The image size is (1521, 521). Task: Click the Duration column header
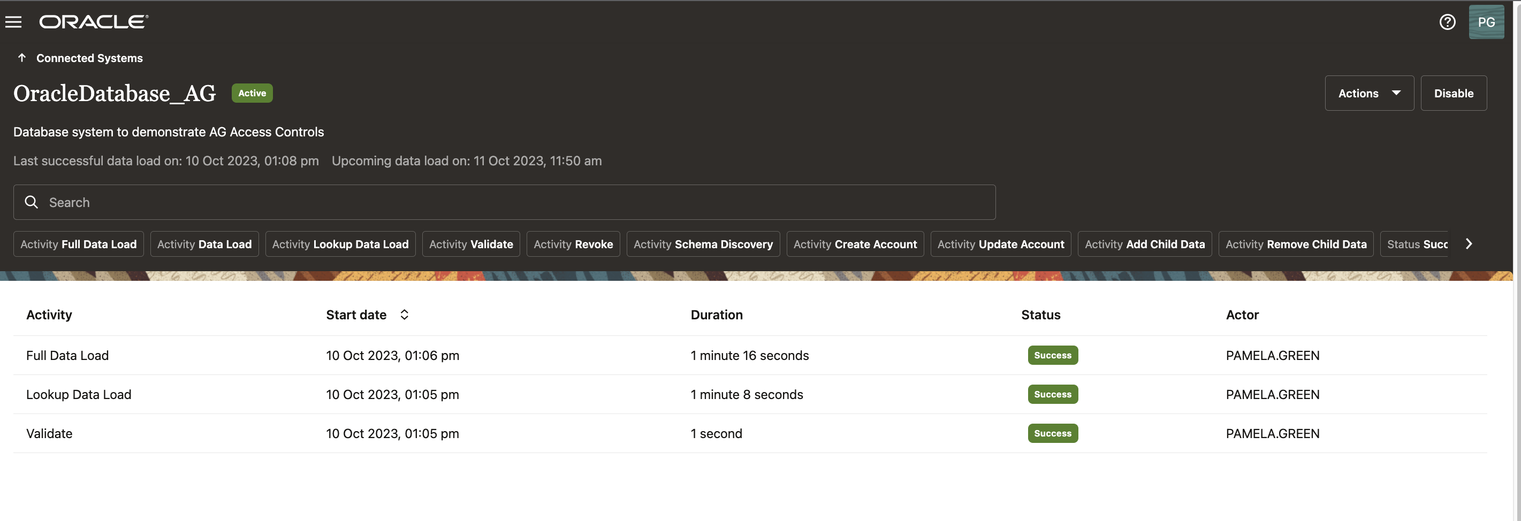tap(717, 315)
